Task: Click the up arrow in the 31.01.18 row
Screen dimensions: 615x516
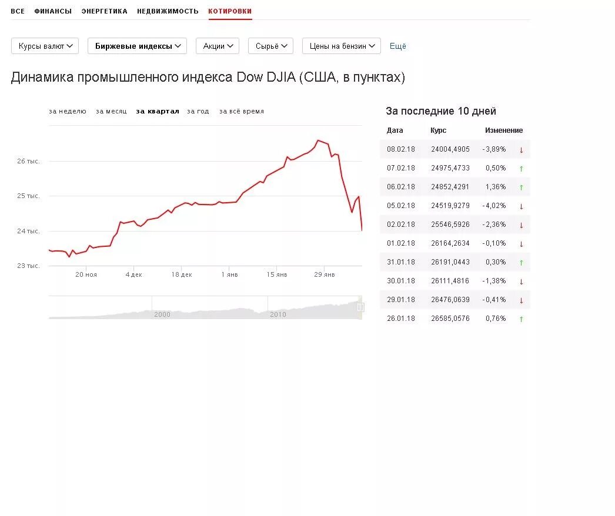Action: coord(522,263)
